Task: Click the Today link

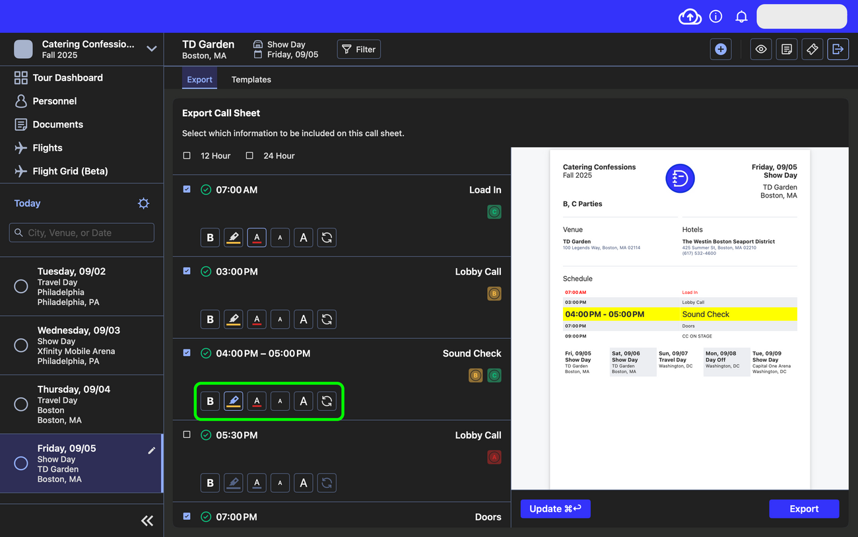Action: (x=27, y=203)
